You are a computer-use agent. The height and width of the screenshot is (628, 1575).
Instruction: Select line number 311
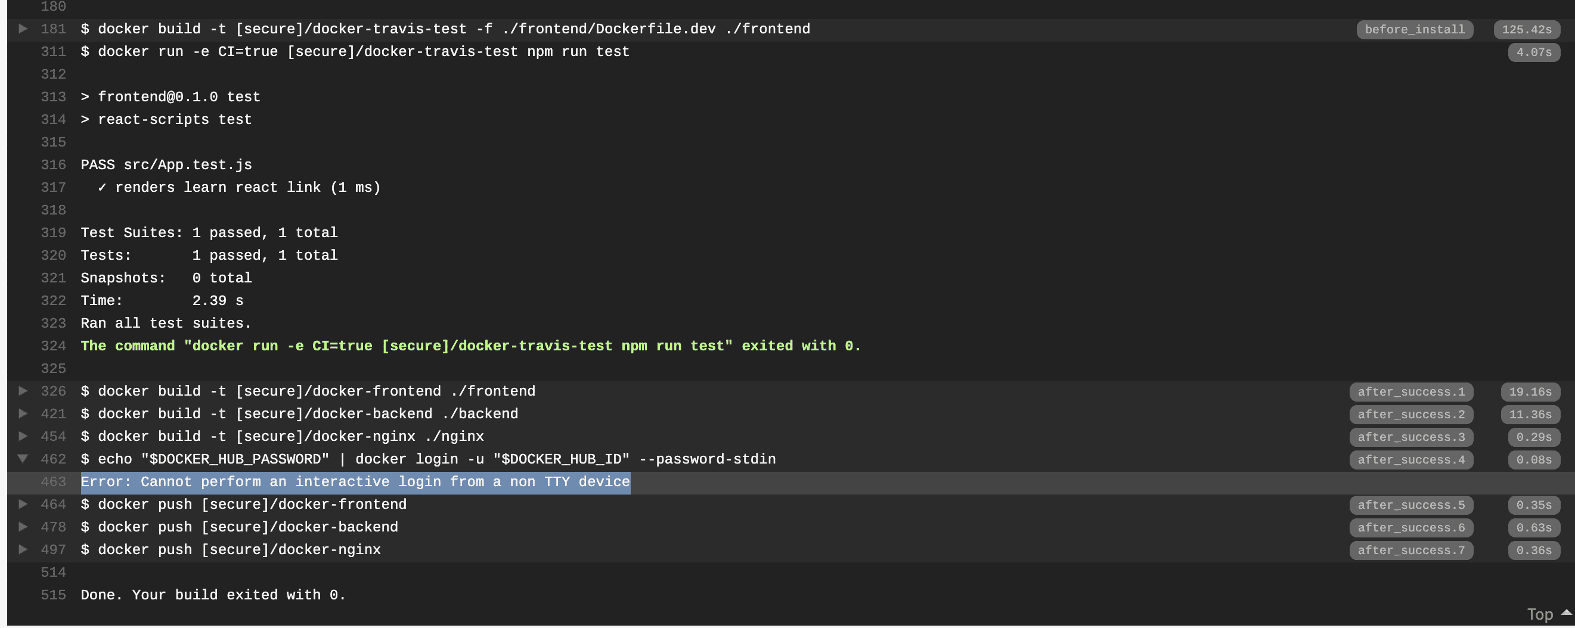pyautogui.click(x=53, y=51)
